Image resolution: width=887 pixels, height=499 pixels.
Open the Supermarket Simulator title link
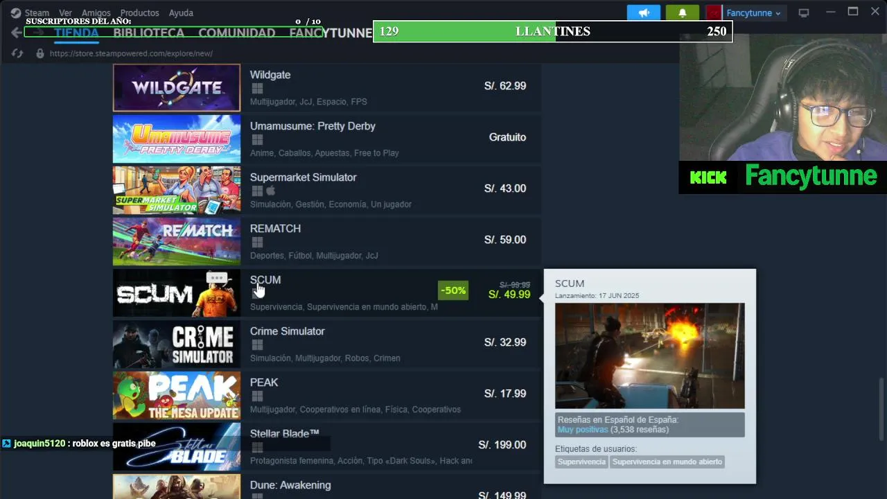303,177
